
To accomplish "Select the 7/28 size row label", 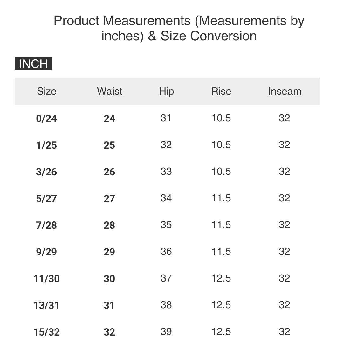I will (x=46, y=225).
